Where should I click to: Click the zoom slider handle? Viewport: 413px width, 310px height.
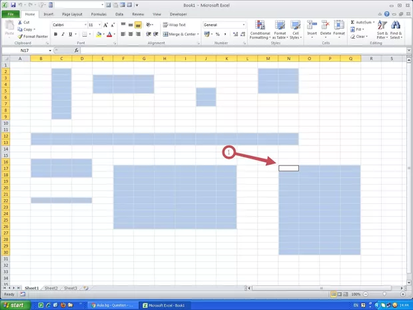pos(384,294)
